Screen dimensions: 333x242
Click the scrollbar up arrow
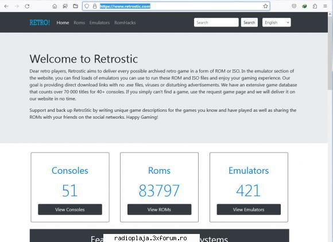(x=330, y=14)
